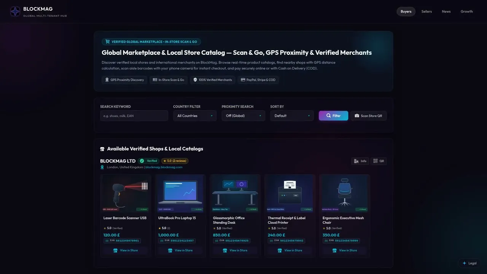Open the Ergonomic Mesh Chair product image
Image resolution: width=487 pixels, height=274 pixels.
(345, 193)
